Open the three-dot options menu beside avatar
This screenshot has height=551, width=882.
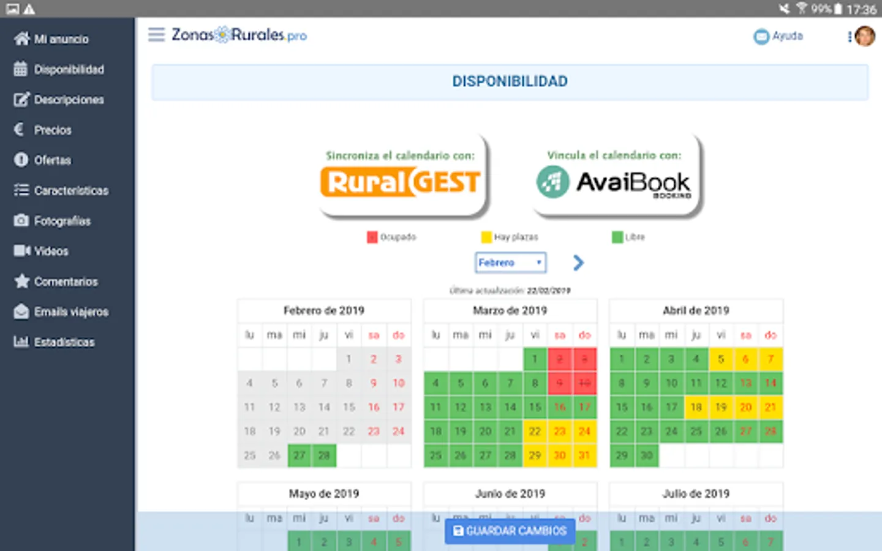point(850,37)
